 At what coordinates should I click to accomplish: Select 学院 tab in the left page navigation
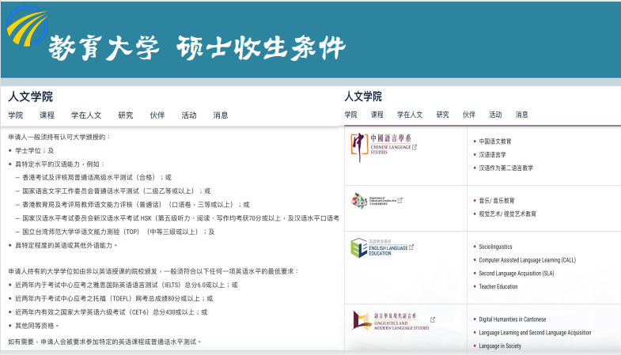[x=16, y=115]
